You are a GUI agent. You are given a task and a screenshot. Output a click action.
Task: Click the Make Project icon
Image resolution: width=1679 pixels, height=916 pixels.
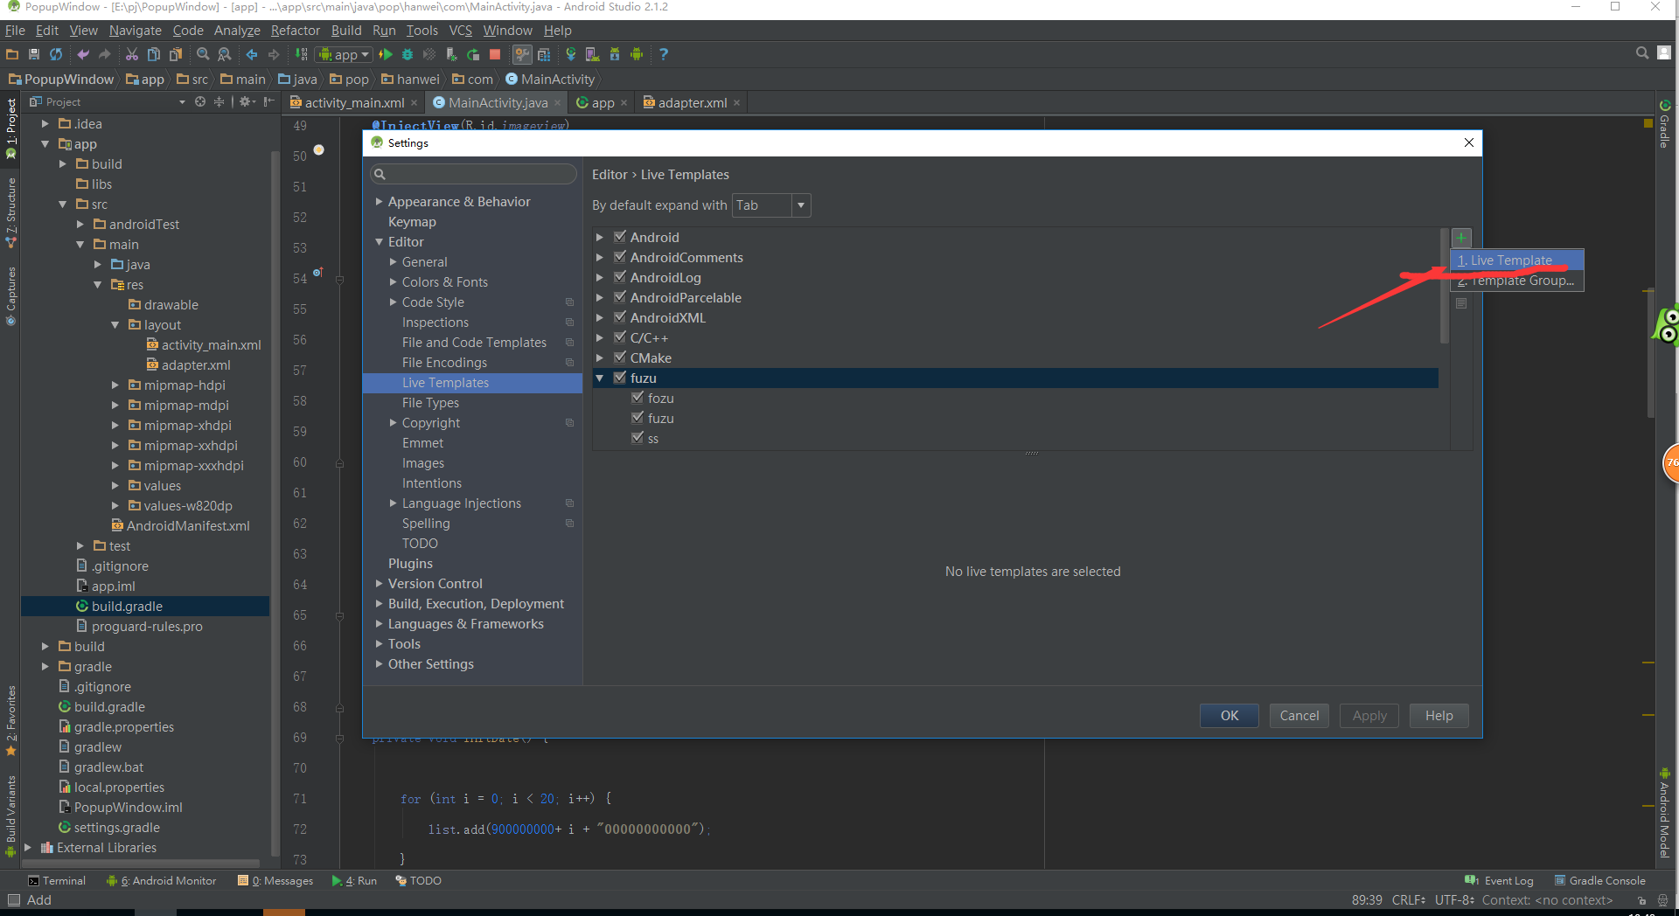point(301,54)
